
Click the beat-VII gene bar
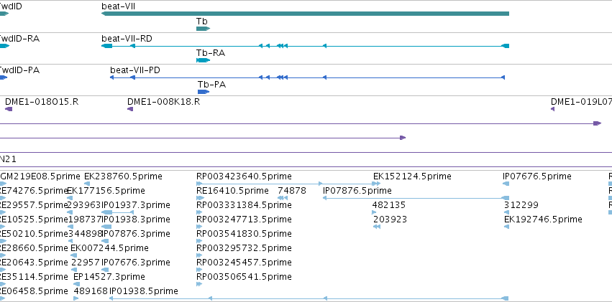(305, 14)
